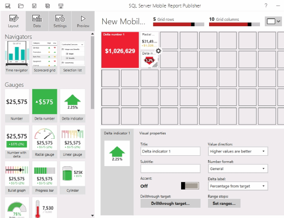
Task: Toggle the Accent switch on
Action: click(190, 186)
